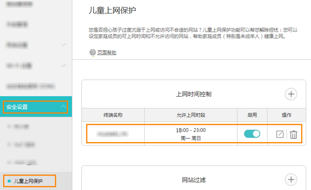
Task: Select the 18:00 - 23:00 time period cell
Action: point(191,134)
